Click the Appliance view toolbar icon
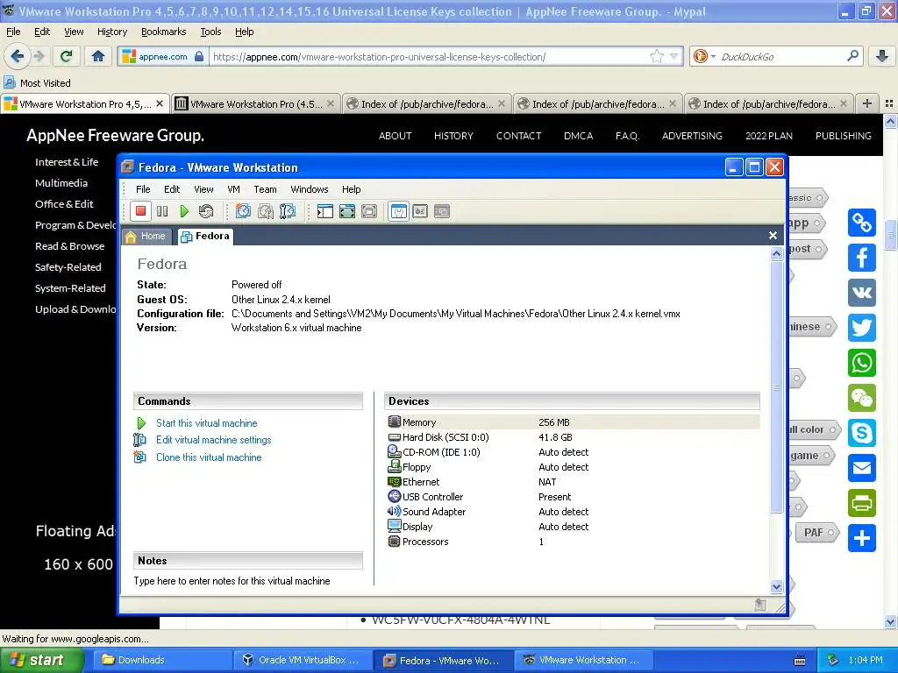This screenshot has width=898, height=673. click(x=420, y=211)
